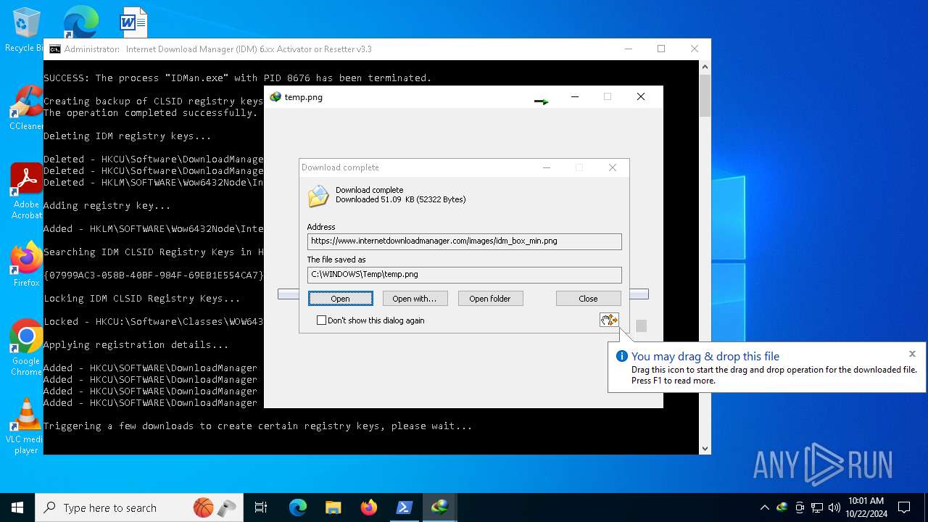
Task: Open Recycle Bin desktop icon
Action: click(25, 29)
